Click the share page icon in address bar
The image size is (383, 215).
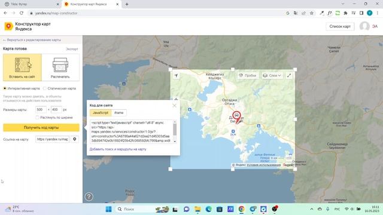[x=303, y=13]
